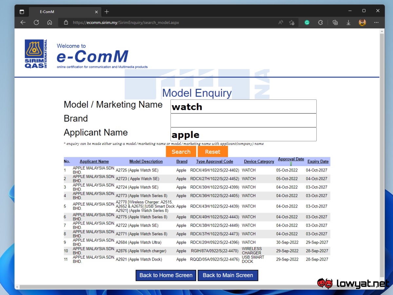
Task: Sort by Applicant Name column header
Action: pyautogui.click(x=94, y=161)
